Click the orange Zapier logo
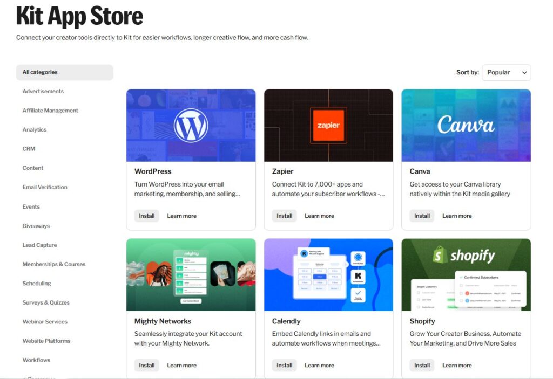 point(328,126)
